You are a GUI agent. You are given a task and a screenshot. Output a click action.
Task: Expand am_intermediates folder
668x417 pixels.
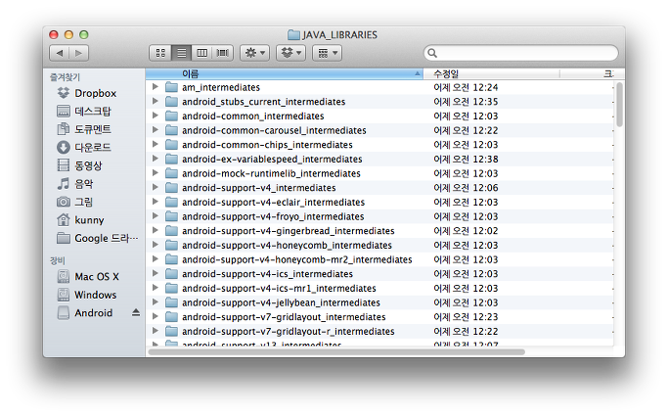coord(156,87)
